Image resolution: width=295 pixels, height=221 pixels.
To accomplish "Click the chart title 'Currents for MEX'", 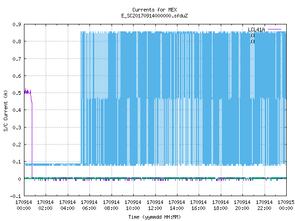I will point(154,10).
